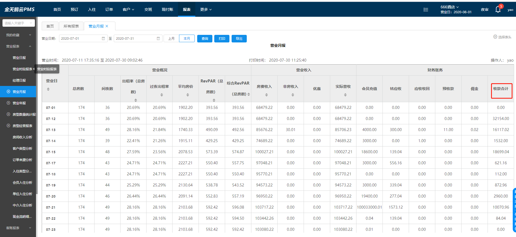Open calendar icon in end date field
The height and width of the screenshot is (237, 516).
pos(158,38)
